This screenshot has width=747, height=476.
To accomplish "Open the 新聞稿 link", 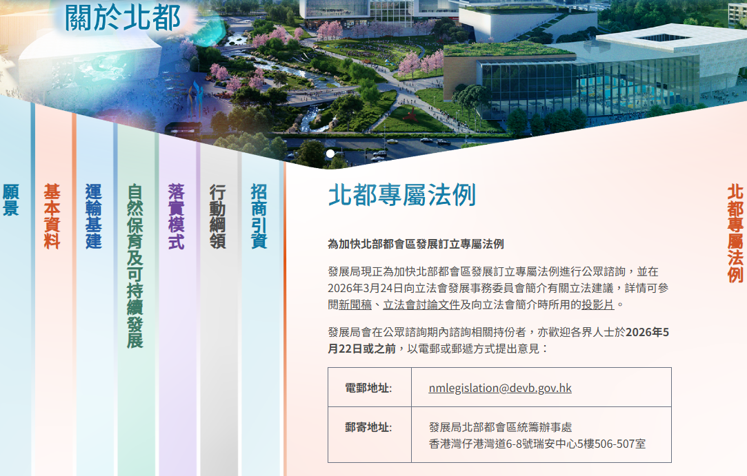I will 355,304.
